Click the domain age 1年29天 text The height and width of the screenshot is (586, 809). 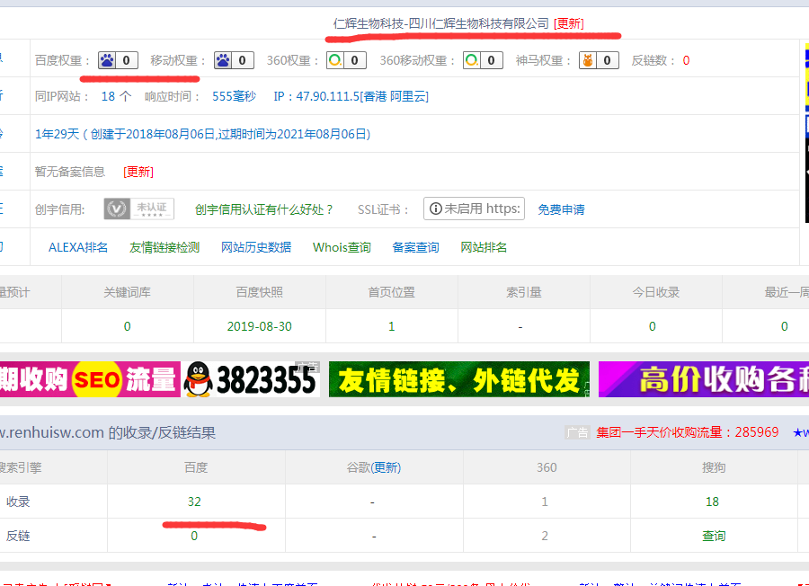click(202, 134)
